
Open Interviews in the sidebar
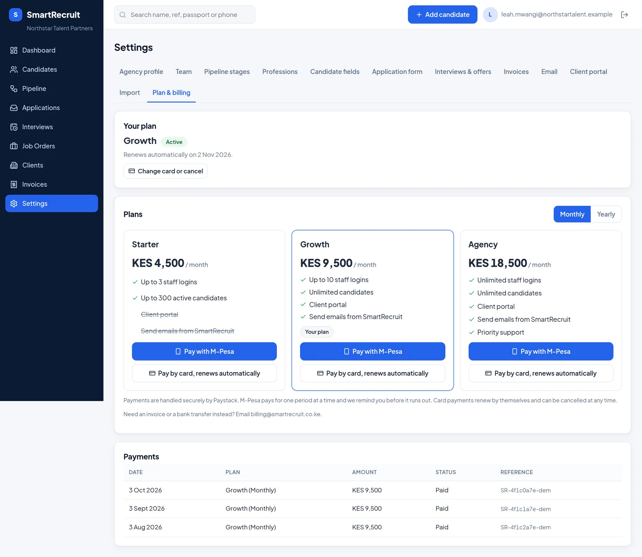(51, 127)
